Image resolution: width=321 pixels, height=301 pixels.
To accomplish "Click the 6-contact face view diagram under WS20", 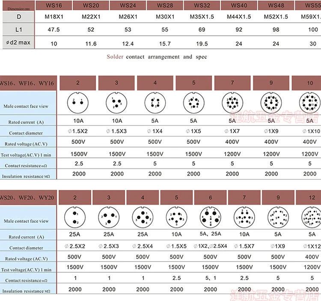I will [211, 218].
